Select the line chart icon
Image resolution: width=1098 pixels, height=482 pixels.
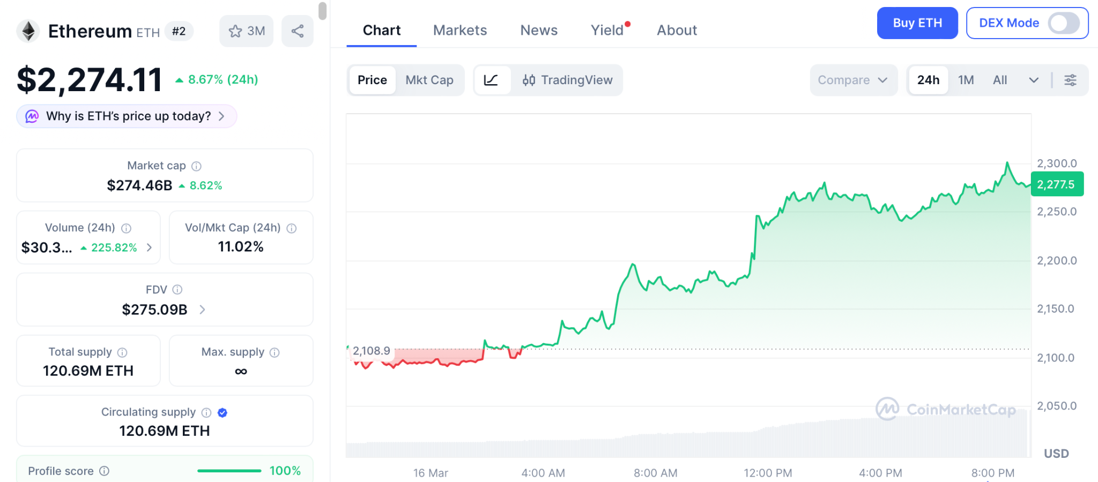tap(491, 80)
